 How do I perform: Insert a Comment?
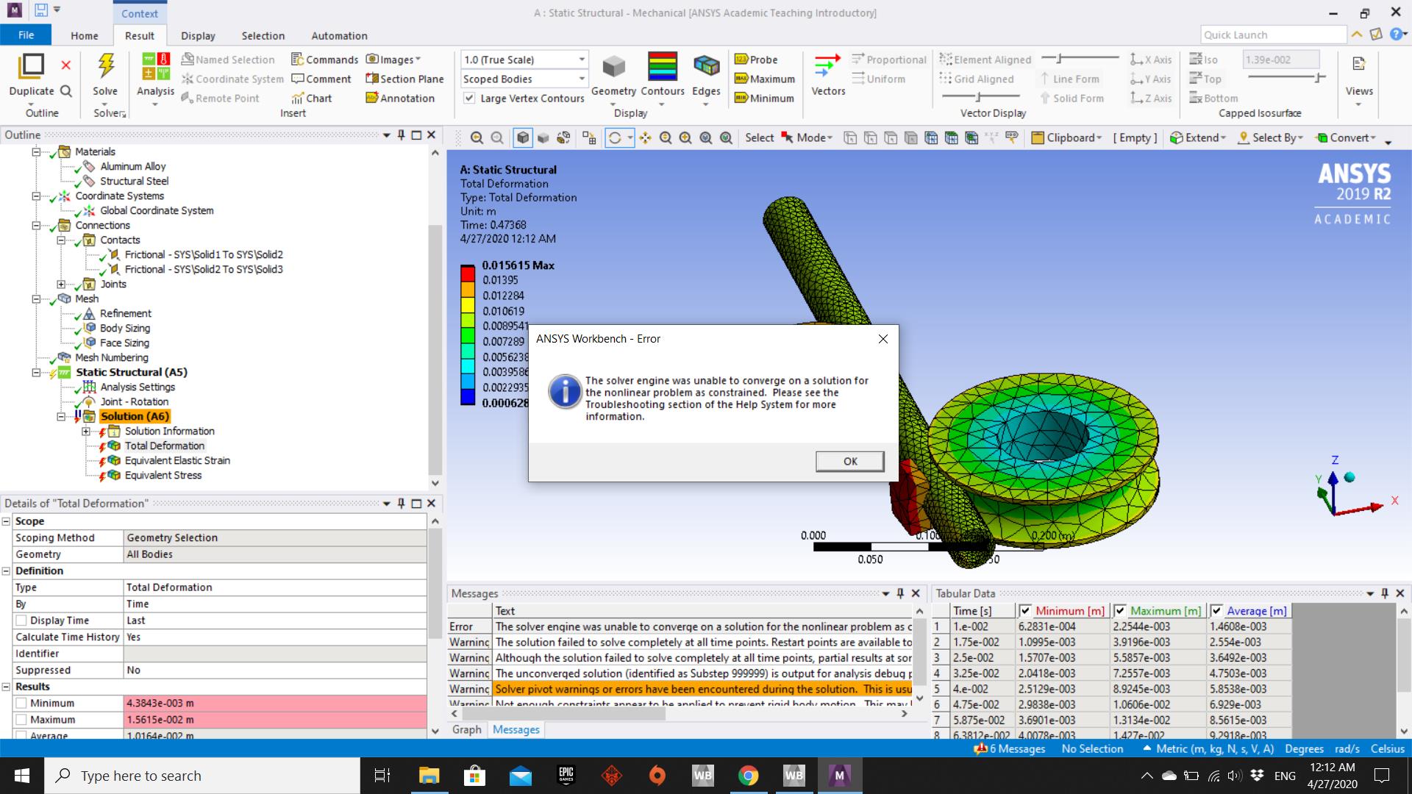click(x=321, y=79)
